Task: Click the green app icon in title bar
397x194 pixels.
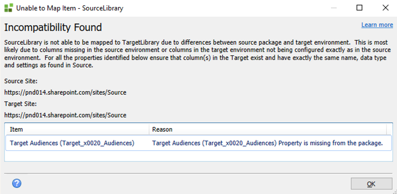Action: 9,8
